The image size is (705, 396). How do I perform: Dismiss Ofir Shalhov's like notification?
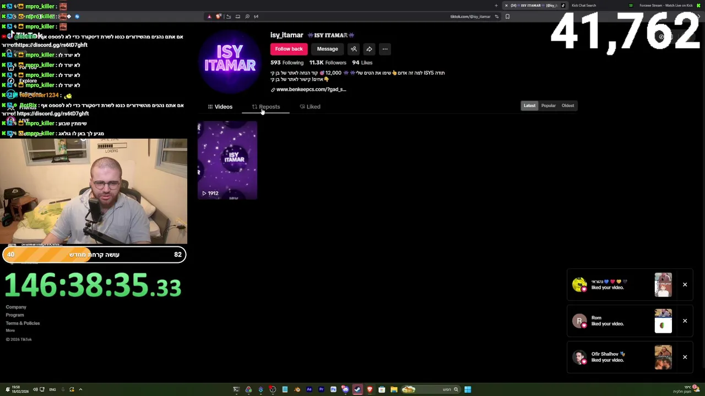[x=685, y=358]
